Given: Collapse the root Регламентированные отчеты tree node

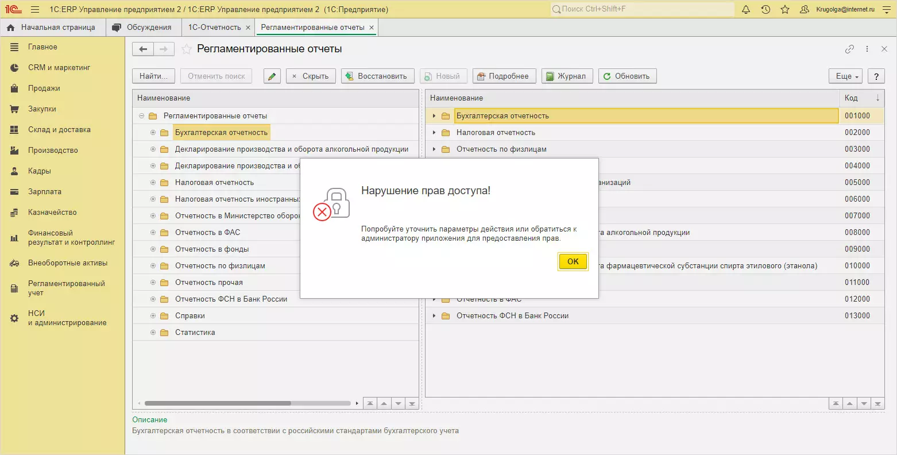Looking at the screenshot, I should click(141, 116).
